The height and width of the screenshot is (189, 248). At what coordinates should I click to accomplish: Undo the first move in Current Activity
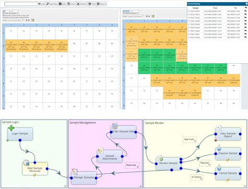pos(245,11)
